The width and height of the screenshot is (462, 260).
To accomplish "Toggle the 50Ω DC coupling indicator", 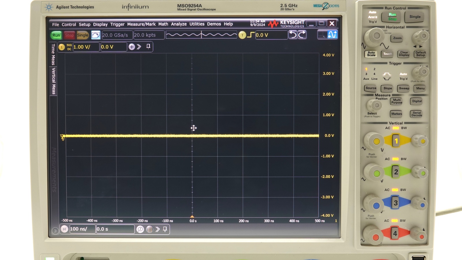I will 69,47.
